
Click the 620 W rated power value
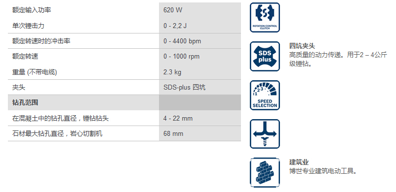coord(173,10)
